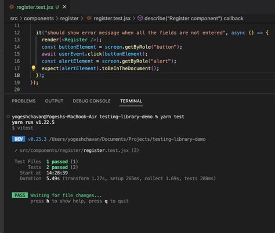
Task: Click the describe callback cube icon in breadcrumb
Action: (x=140, y=18)
